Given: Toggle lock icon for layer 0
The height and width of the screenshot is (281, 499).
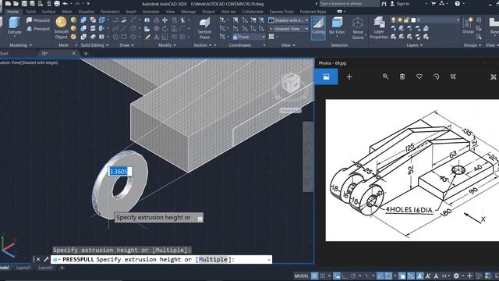Looking at the screenshot, I should (x=407, y=20).
